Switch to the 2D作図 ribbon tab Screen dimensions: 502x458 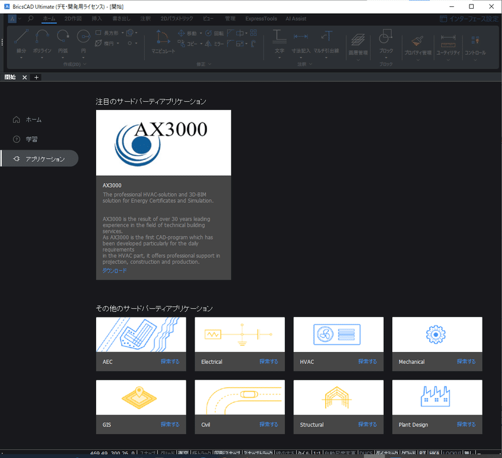[73, 19]
